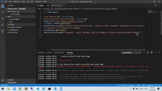
Task: Open notifications bell in status bar
Action: pos(160,85)
